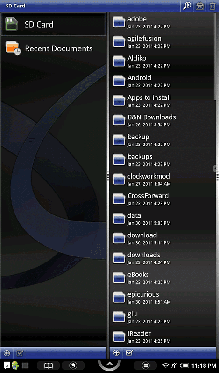Image resolution: width=219 pixels, height=373 pixels.
Task: Click the SD Card memory chip icon
Action: coord(12,24)
